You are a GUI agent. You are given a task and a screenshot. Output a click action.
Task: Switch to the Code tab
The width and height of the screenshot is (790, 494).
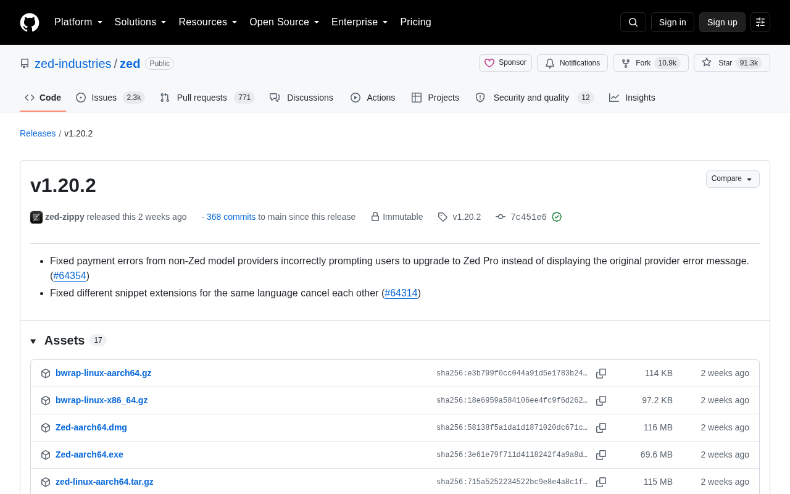pos(43,98)
